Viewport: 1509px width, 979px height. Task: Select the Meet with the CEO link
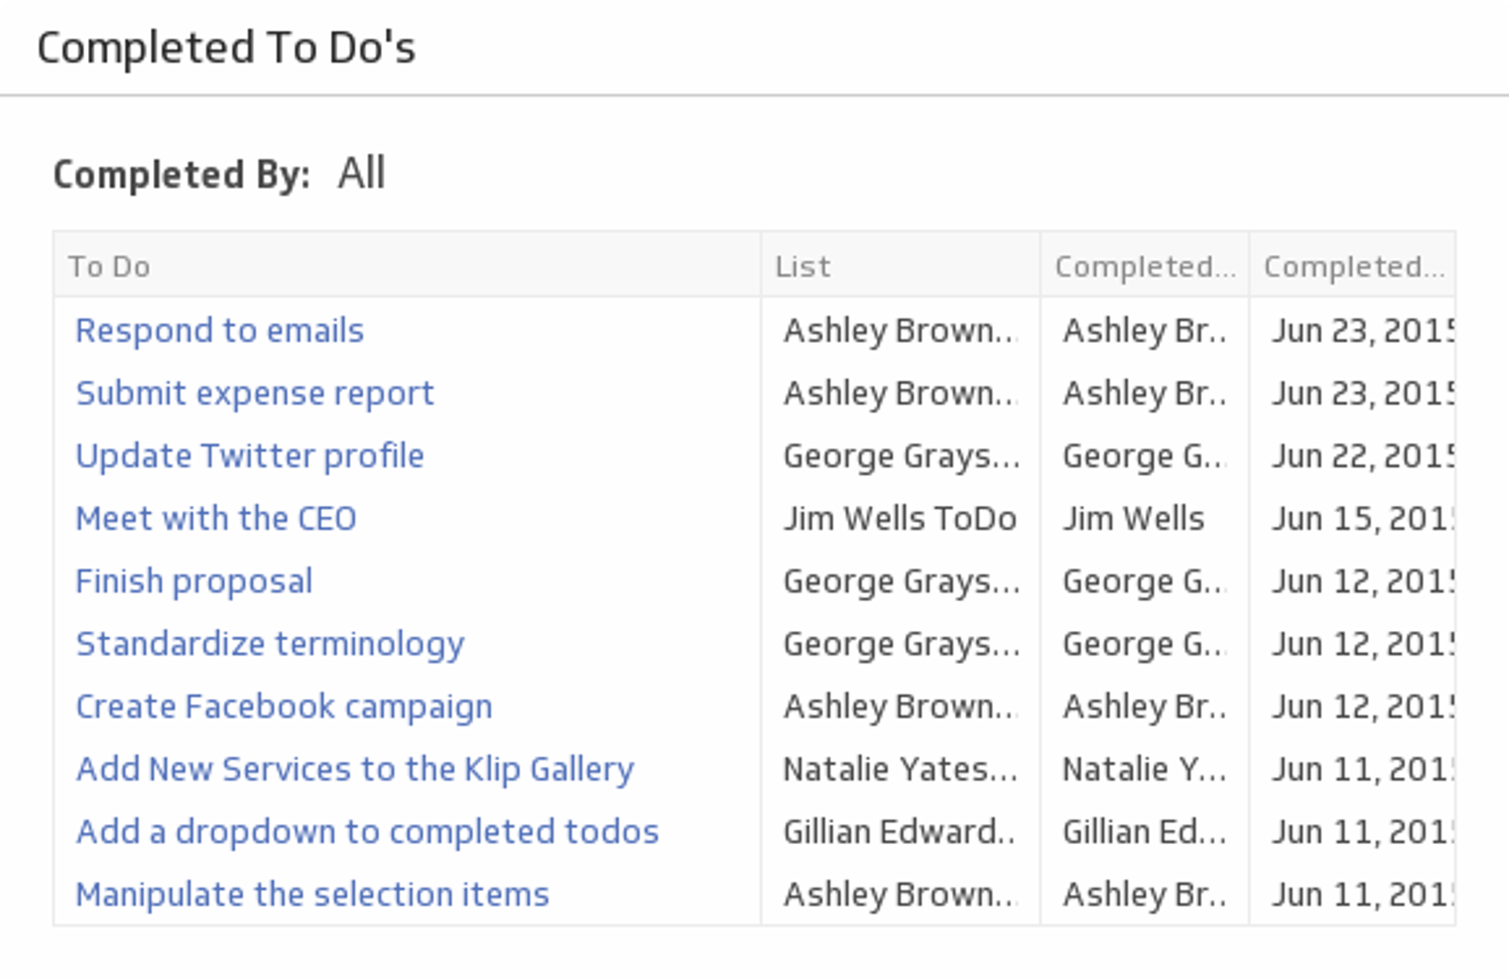[x=216, y=519]
